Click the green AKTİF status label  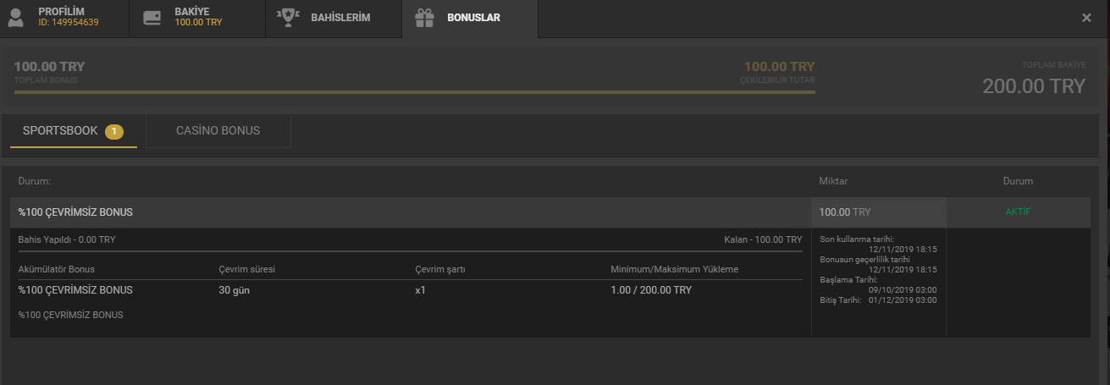pyautogui.click(x=1018, y=212)
